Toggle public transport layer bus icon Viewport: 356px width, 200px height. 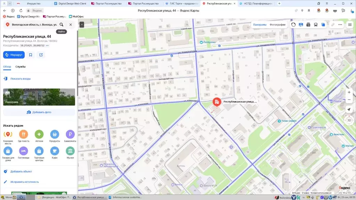pos(316,25)
